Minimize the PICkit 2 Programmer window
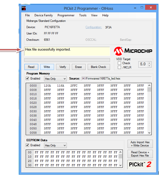 coord(135,8)
